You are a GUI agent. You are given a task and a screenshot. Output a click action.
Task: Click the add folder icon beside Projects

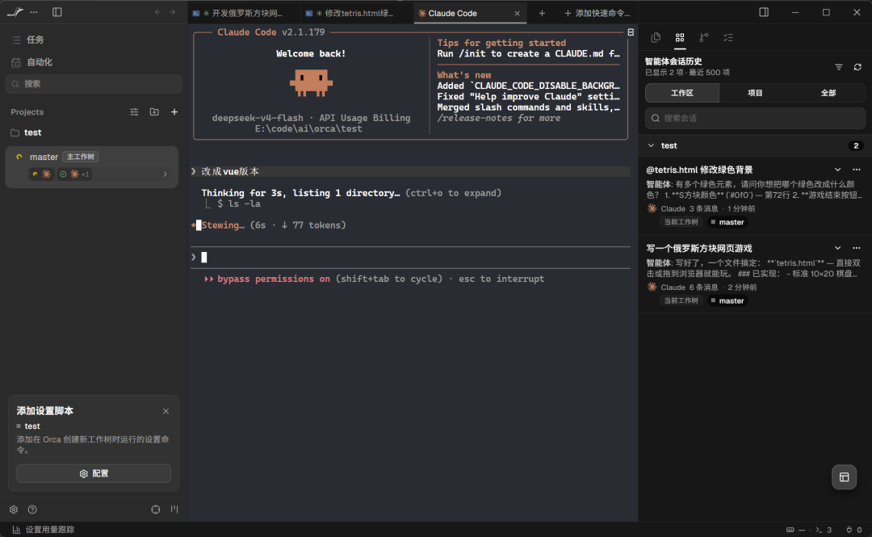tap(154, 112)
